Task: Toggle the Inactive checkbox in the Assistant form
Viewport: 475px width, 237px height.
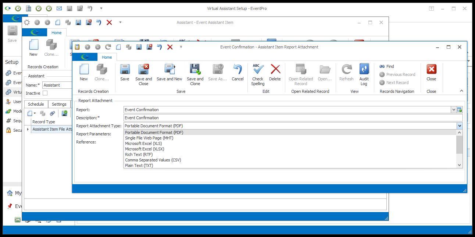Action: click(45, 93)
